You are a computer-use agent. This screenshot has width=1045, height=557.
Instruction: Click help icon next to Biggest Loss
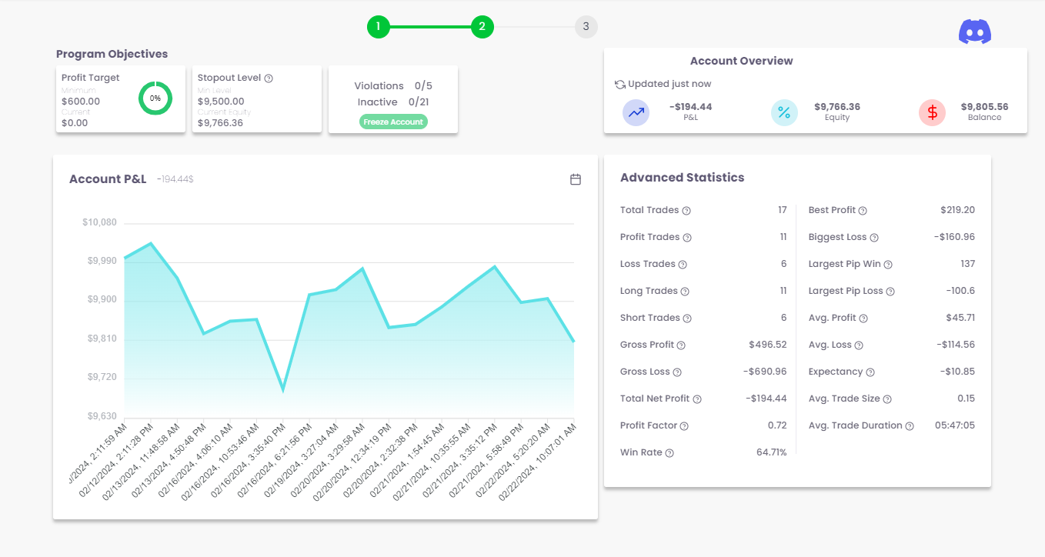[x=874, y=238]
